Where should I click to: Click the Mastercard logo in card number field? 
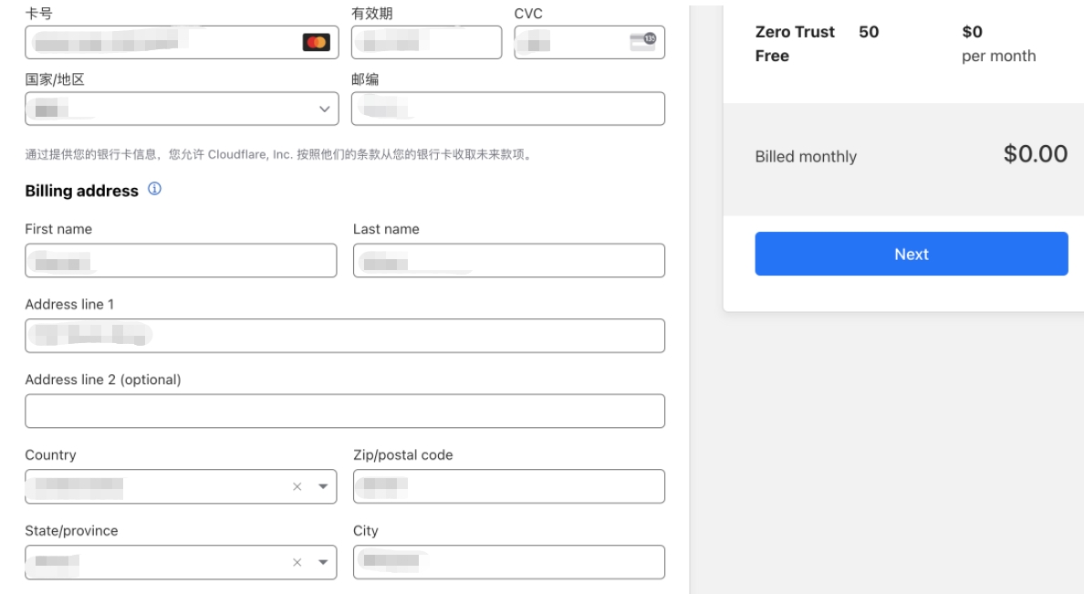point(316,42)
